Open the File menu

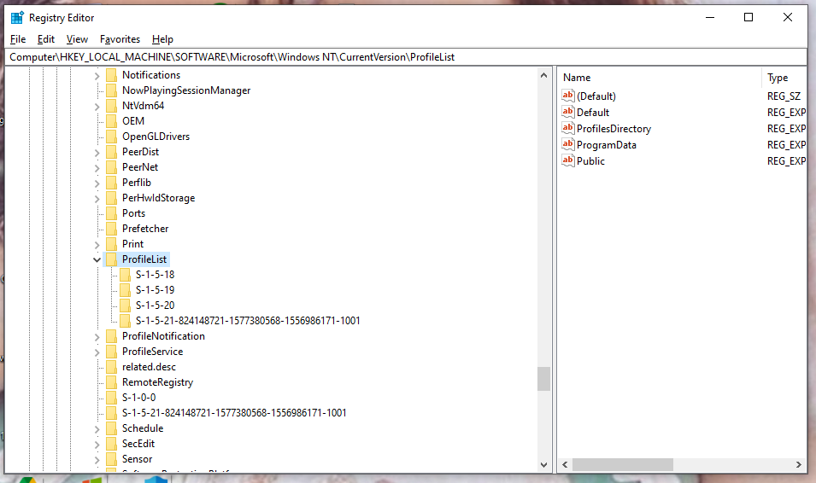pos(18,39)
